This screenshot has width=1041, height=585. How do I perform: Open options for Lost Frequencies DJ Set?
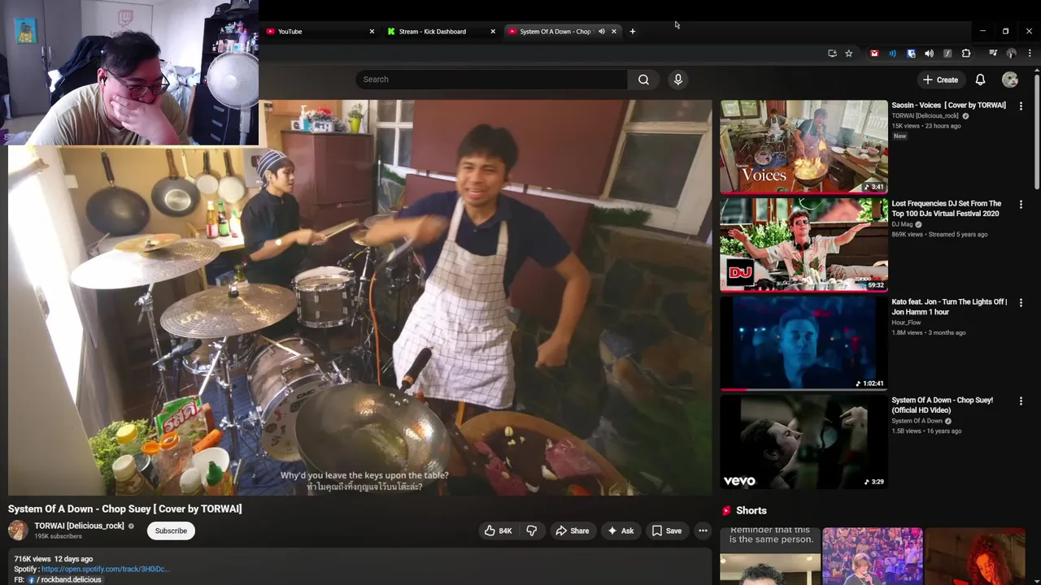point(1021,205)
